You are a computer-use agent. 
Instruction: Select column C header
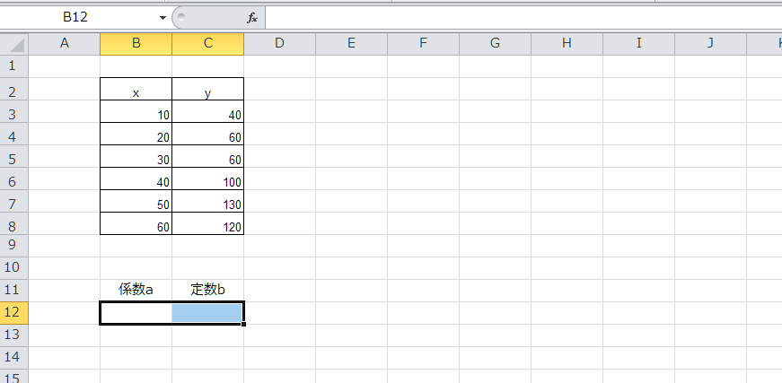[x=208, y=44]
